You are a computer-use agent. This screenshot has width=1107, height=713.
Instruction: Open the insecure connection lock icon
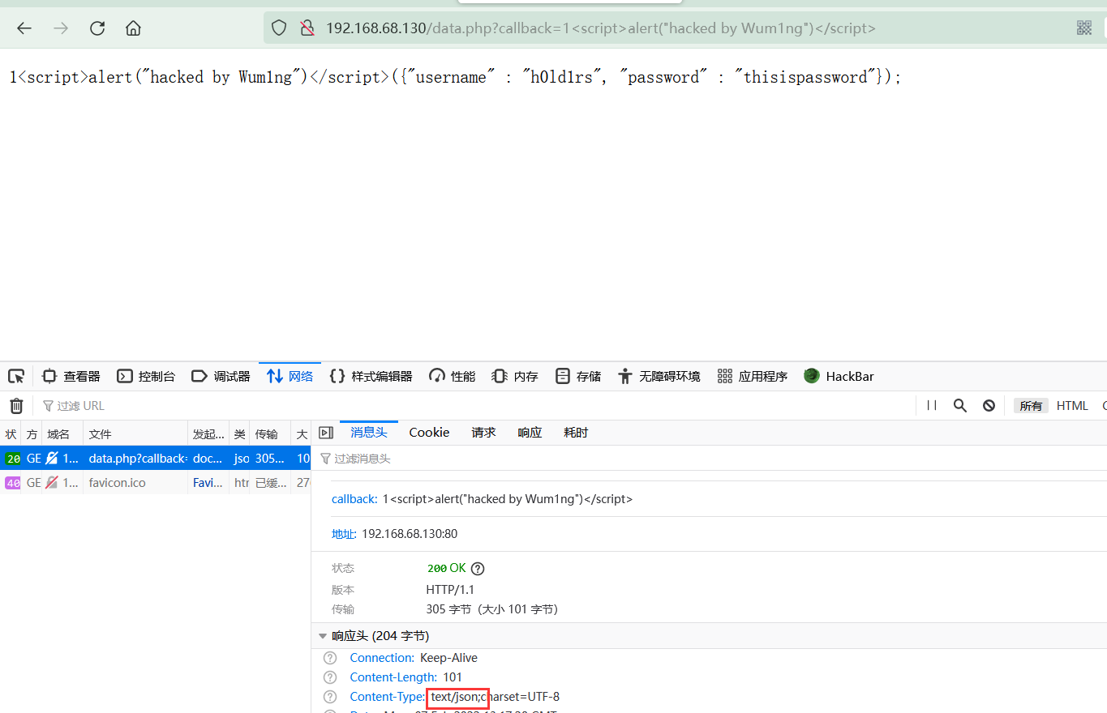(307, 28)
